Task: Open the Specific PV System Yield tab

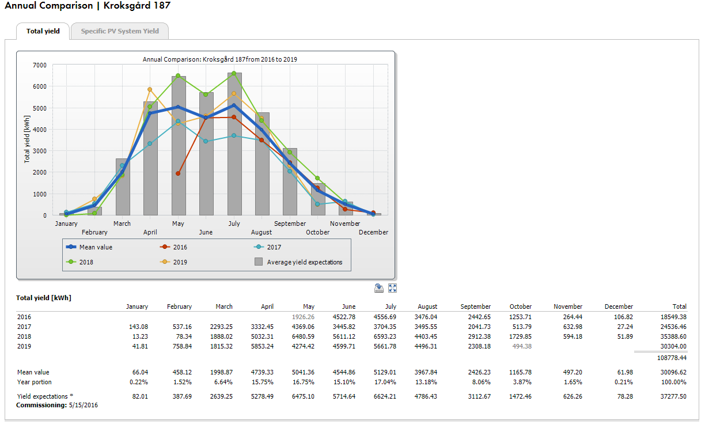Action: (120, 31)
